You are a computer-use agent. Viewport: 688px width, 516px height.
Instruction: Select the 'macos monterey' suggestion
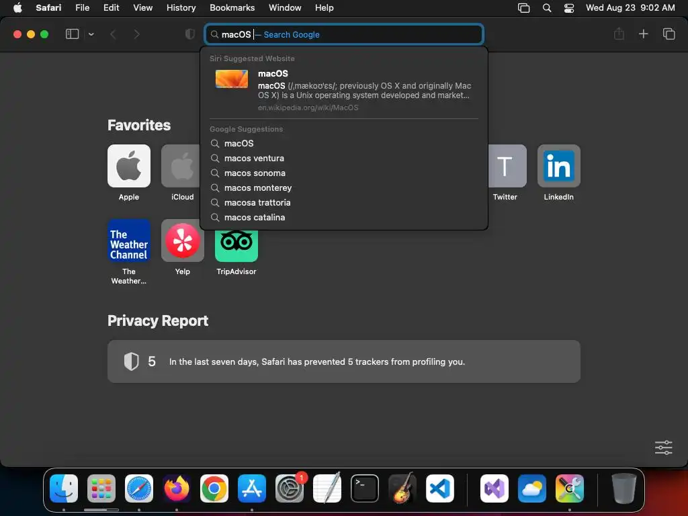(344, 188)
